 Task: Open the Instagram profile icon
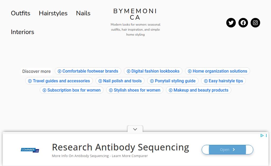point(255,23)
